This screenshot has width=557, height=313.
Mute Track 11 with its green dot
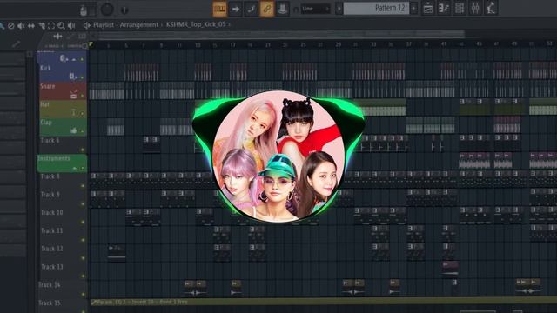pos(83,240)
